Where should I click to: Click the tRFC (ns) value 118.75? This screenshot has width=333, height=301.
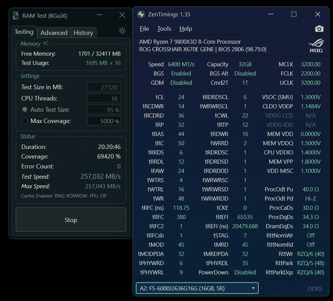point(181,208)
